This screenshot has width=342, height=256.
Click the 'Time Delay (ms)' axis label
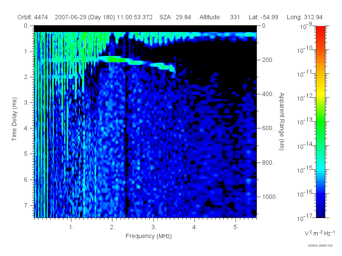pyautogui.click(x=14, y=119)
